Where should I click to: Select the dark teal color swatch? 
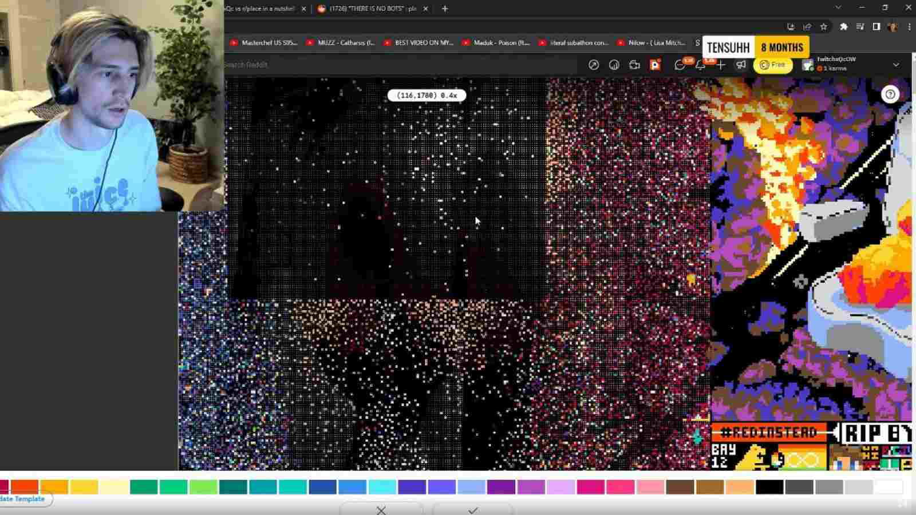pyautogui.click(x=233, y=487)
